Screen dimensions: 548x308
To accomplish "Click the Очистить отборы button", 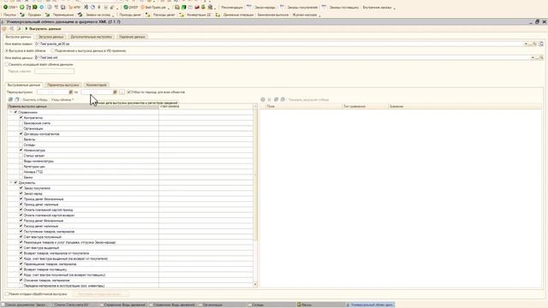I will pos(34,100).
